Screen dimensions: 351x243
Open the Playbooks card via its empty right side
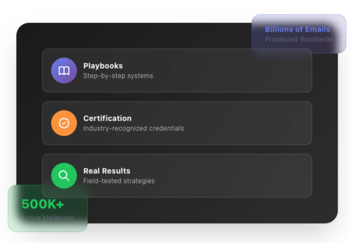[x=241, y=71]
